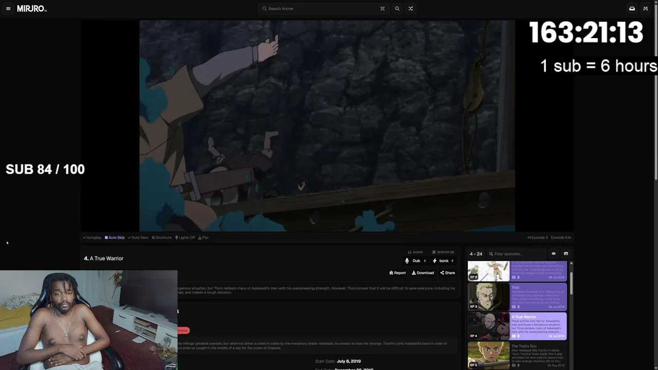Image resolution: width=658 pixels, height=370 pixels.
Task: Toggle Autoplay under the video player
Action: 92,237
